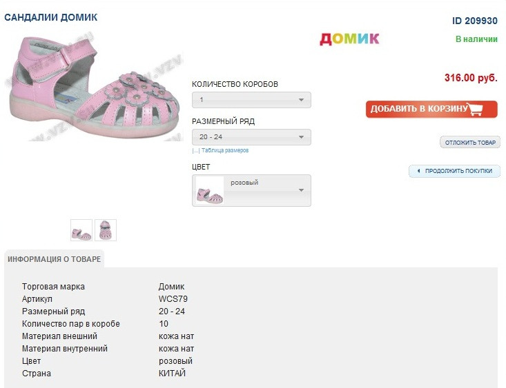Viewport: 506px width, 388px height.
Task: Click the САНДАЛИИ ДОМИК product title
Action: 50,17
